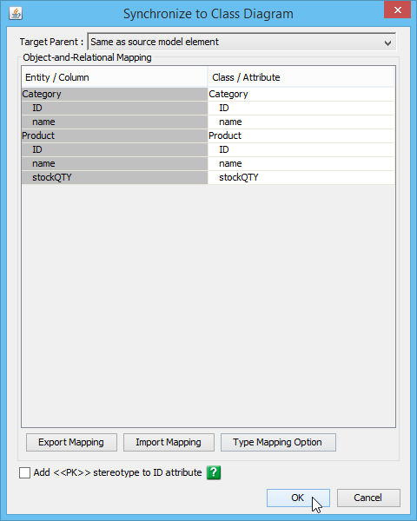The height and width of the screenshot is (521, 417).
Task: Select the Entity / Column header
Action: (x=115, y=77)
